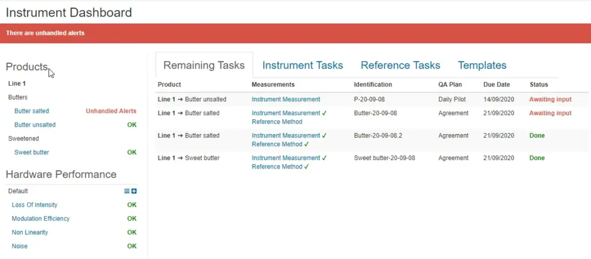The image size is (591, 259).
Task: Open Instrument Measurement for Butter-20-09-08.2
Action: point(286,135)
